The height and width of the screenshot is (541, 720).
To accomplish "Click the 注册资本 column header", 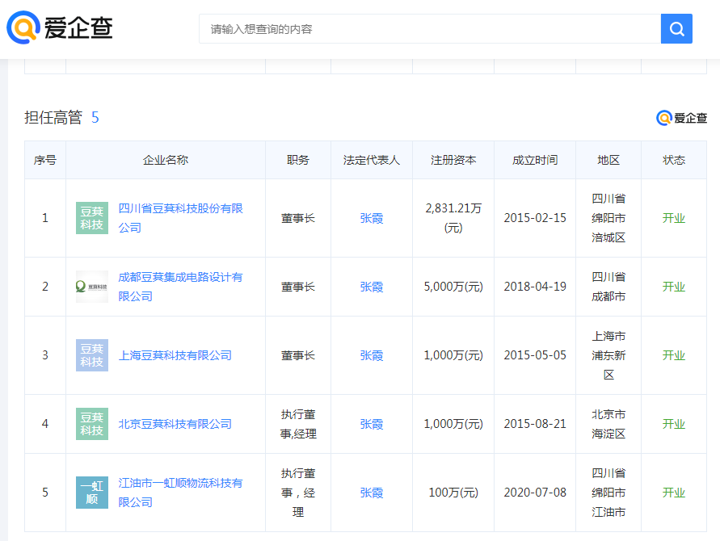I will click(x=453, y=160).
